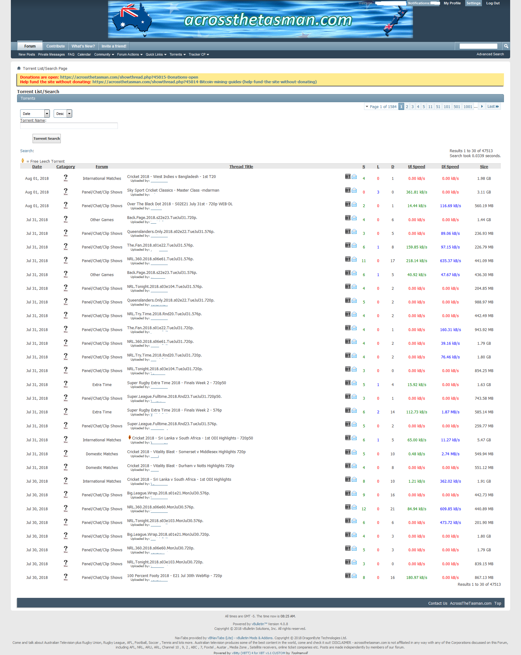Click free leech icon on Sri Lanka 720p50 row

129,438
